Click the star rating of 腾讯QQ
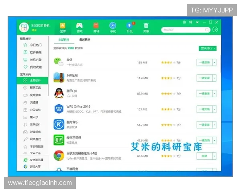241x193 pixels. [x=168, y=94]
